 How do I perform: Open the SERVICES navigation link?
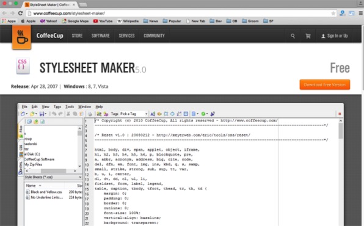[126, 36]
